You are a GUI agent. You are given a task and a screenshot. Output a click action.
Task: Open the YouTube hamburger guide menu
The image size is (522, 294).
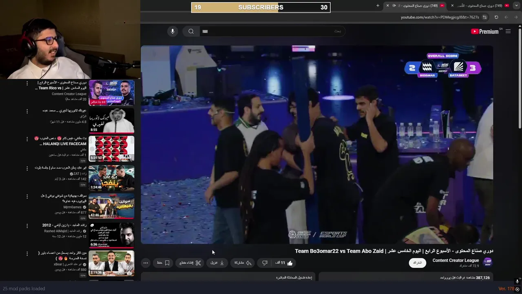[508, 31]
